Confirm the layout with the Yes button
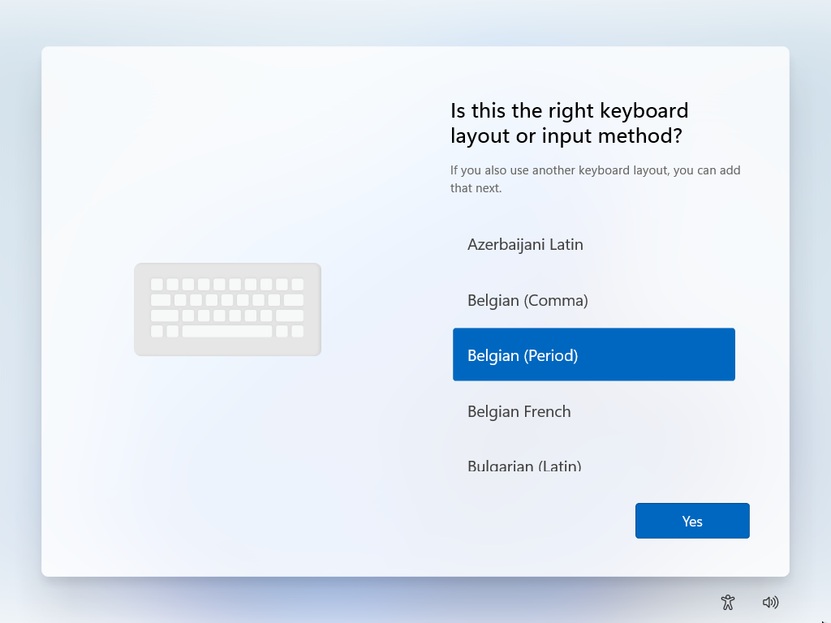Image resolution: width=831 pixels, height=623 pixels. click(692, 521)
